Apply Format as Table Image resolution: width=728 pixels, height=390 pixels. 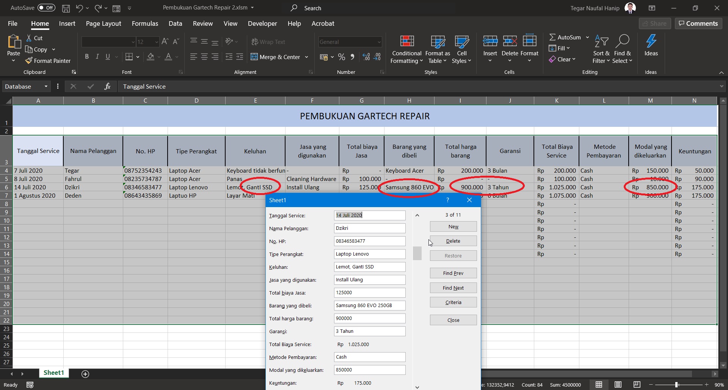point(437,48)
